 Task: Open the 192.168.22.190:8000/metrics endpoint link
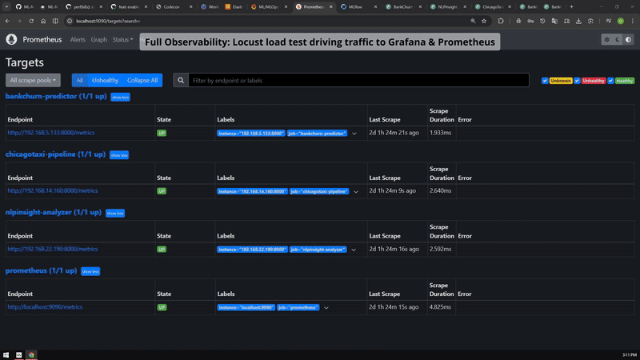(53, 249)
